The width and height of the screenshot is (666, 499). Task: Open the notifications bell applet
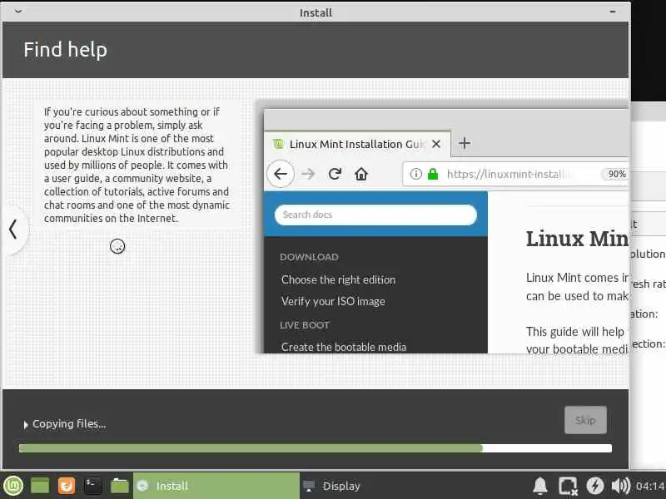539,486
